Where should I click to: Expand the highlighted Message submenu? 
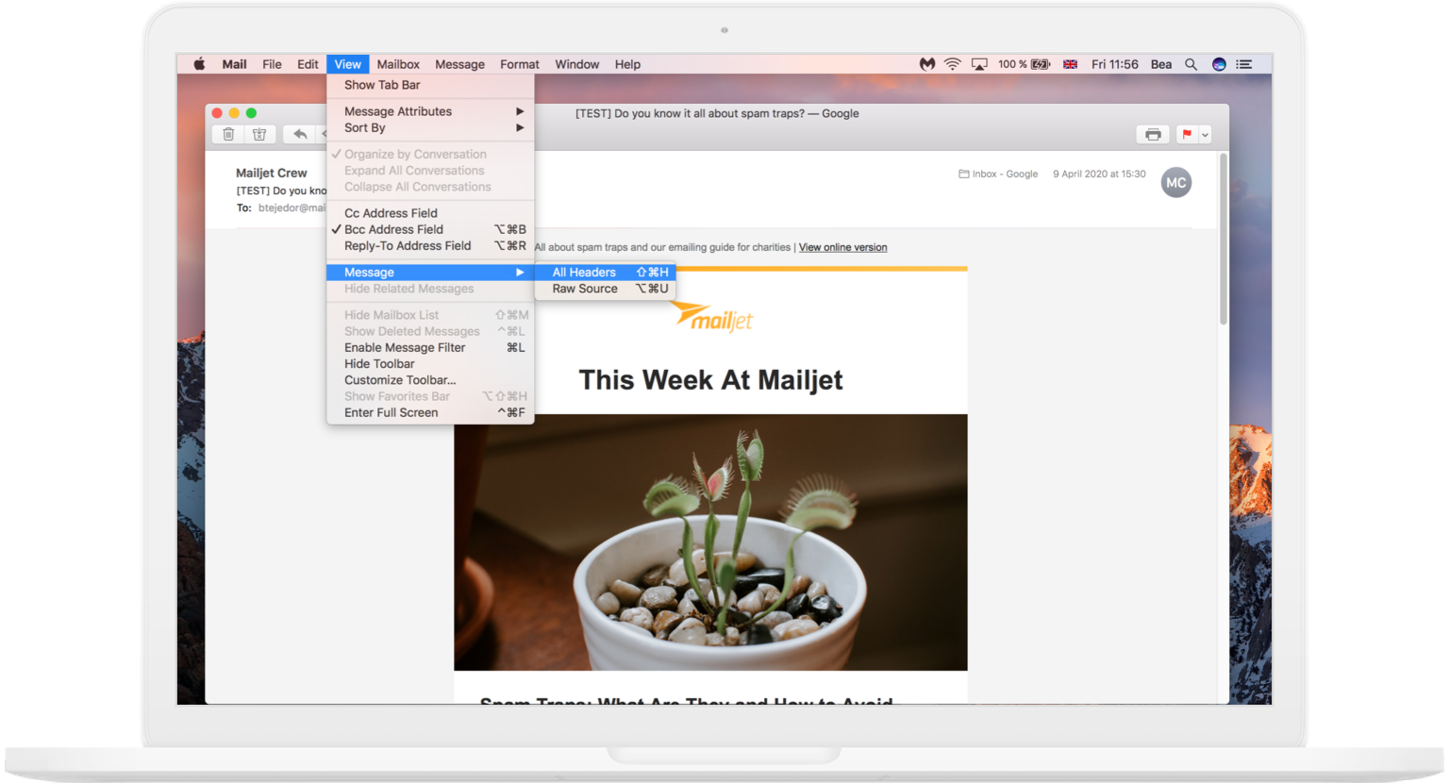click(x=430, y=272)
